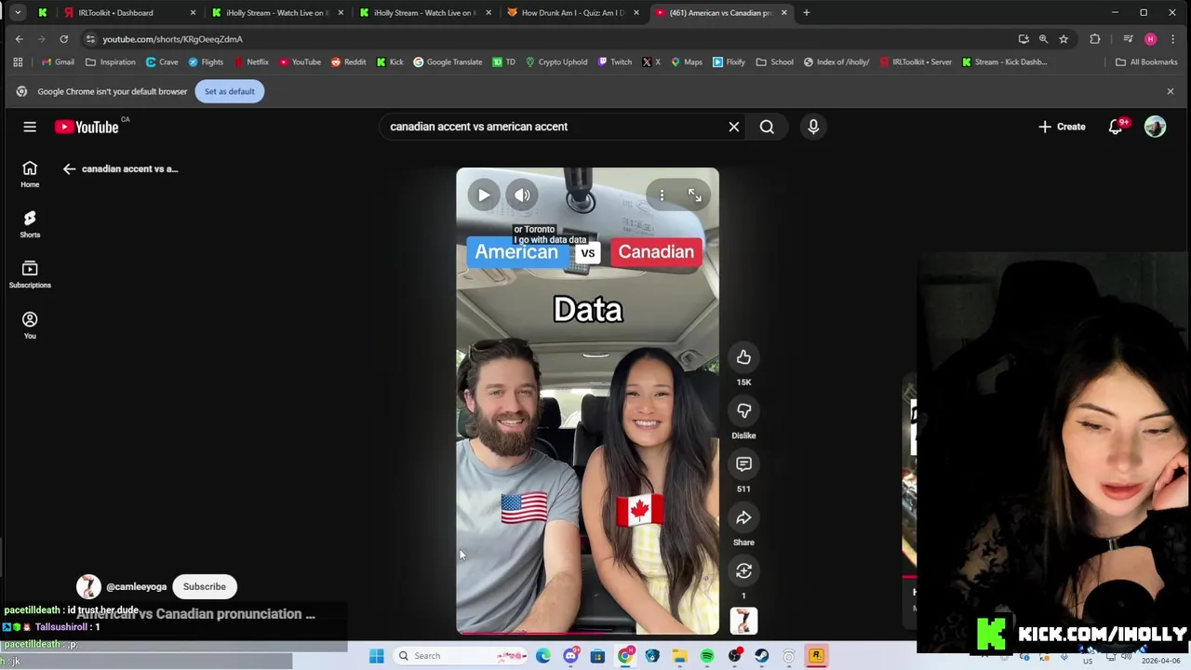Open Chrome three-dot menu
The image size is (1191, 670).
click(1172, 39)
